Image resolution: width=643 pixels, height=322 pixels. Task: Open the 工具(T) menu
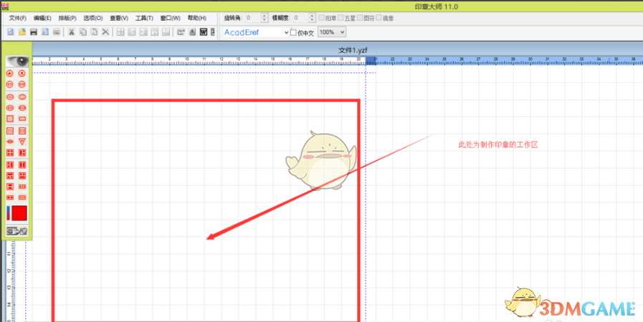tap(144, 18)
